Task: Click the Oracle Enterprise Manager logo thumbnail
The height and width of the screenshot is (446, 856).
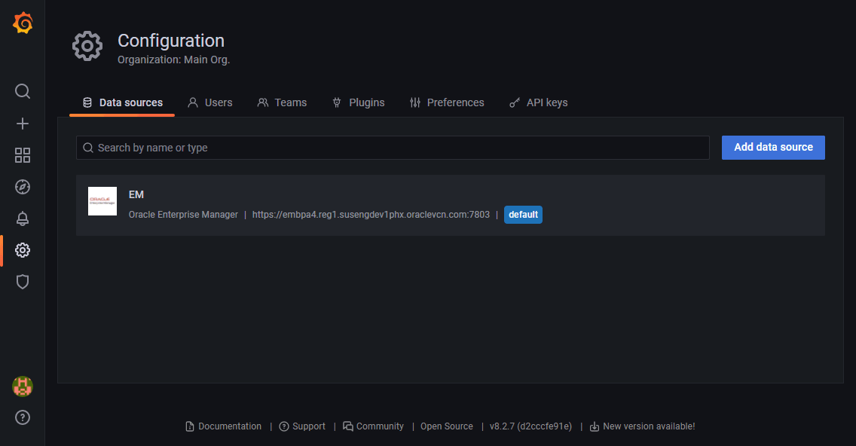Action: pos(102,201)
